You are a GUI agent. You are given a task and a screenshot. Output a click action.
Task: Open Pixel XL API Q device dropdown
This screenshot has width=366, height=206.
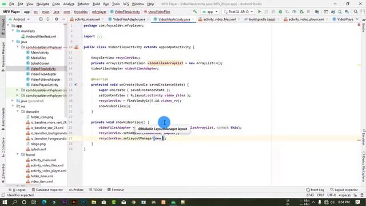(x=238, y=11)
